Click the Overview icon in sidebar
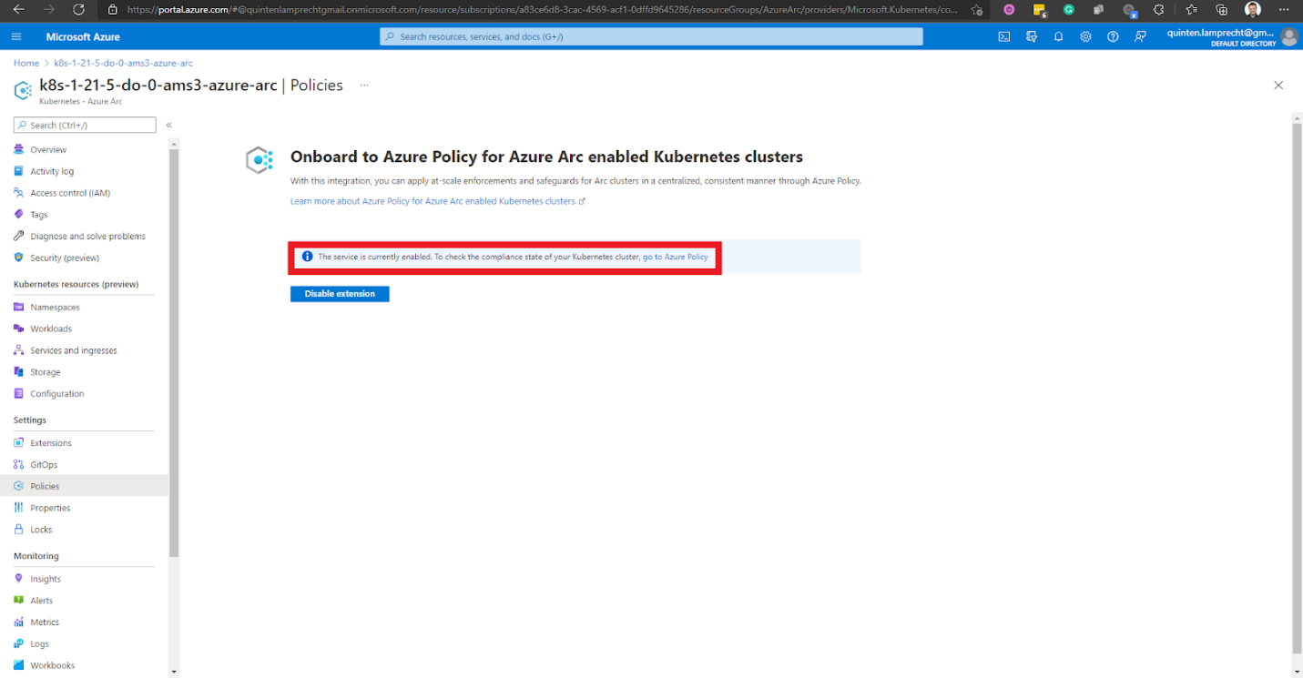The width and height of the screenshot is (1303, 678). [x=19, y=149]
